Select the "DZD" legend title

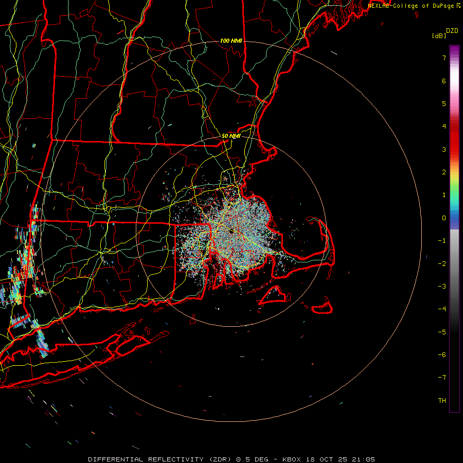[452, 31]
